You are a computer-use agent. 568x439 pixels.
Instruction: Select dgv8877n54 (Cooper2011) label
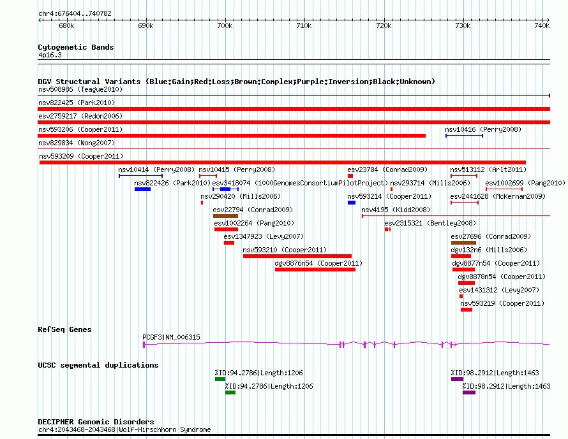pyautogui.click(x=496, y=263)
